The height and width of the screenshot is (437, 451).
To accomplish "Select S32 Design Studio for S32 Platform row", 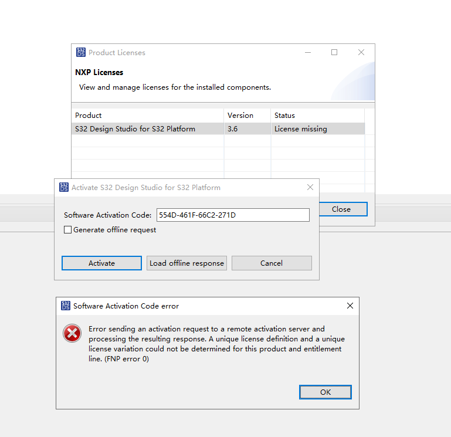I will click(x=218, y=128).
